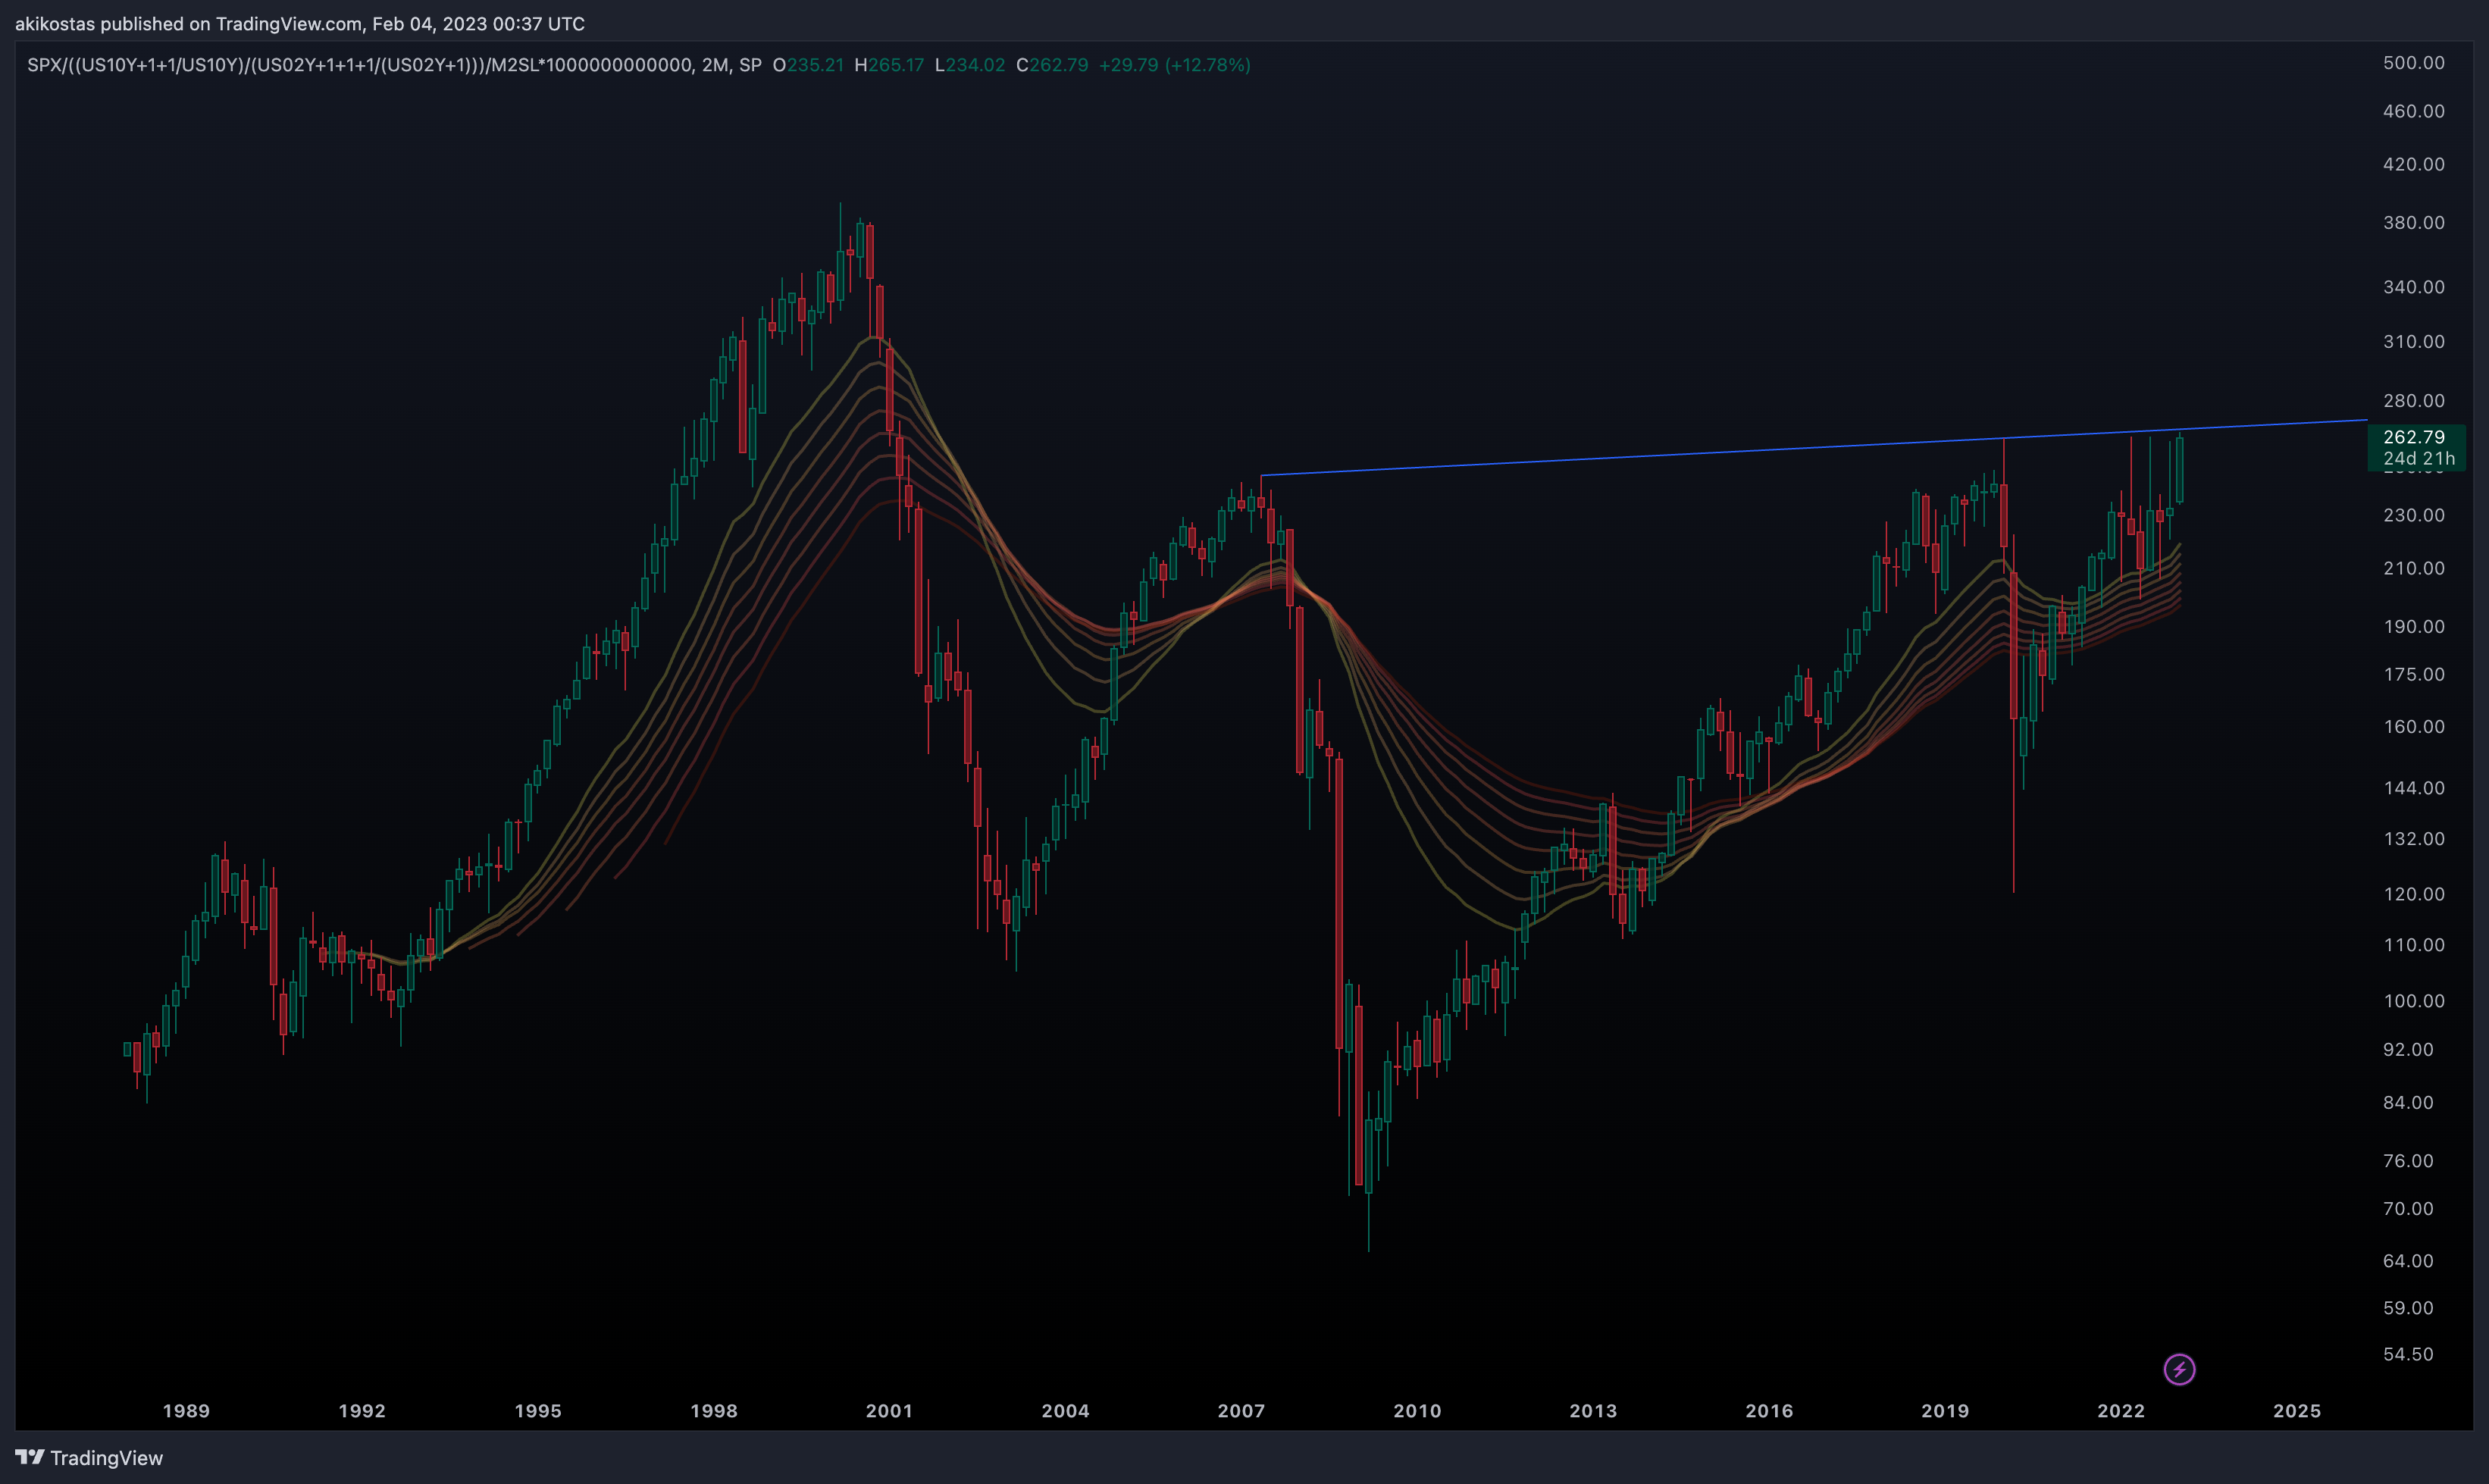Click the 2001 time axis label

click(889, 1411)
